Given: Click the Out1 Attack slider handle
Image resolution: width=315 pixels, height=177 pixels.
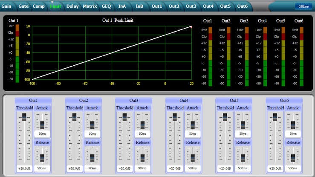Looking at the screenshot, I should (x=42, y=125).
